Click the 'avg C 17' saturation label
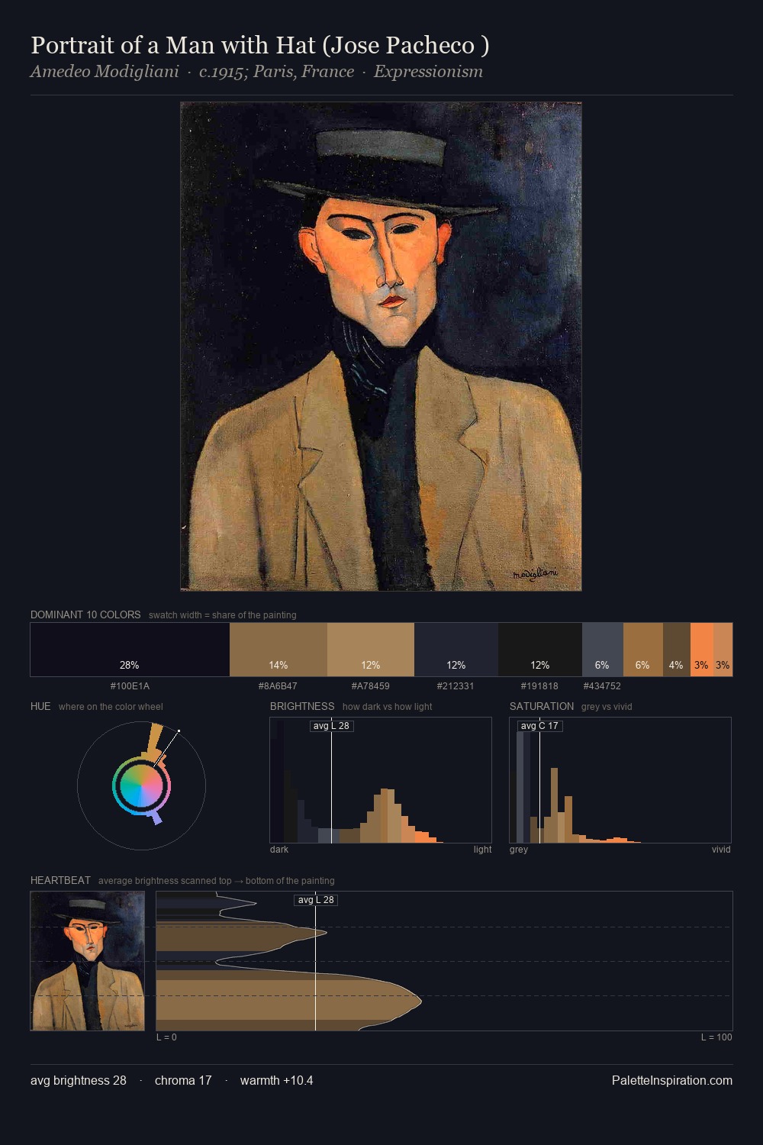Screen dimensions: 763x1145 (540, 726)
